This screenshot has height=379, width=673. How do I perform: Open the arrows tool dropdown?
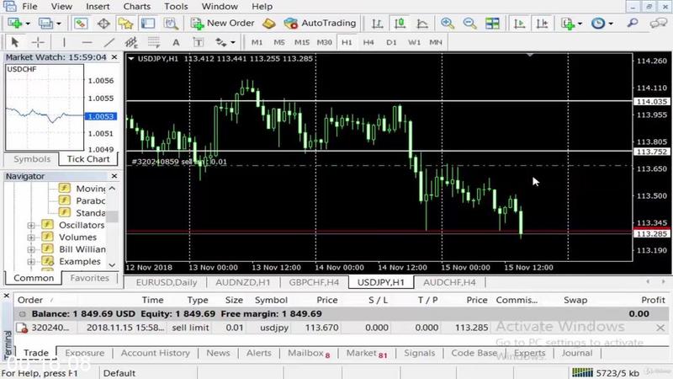point(233,42)
